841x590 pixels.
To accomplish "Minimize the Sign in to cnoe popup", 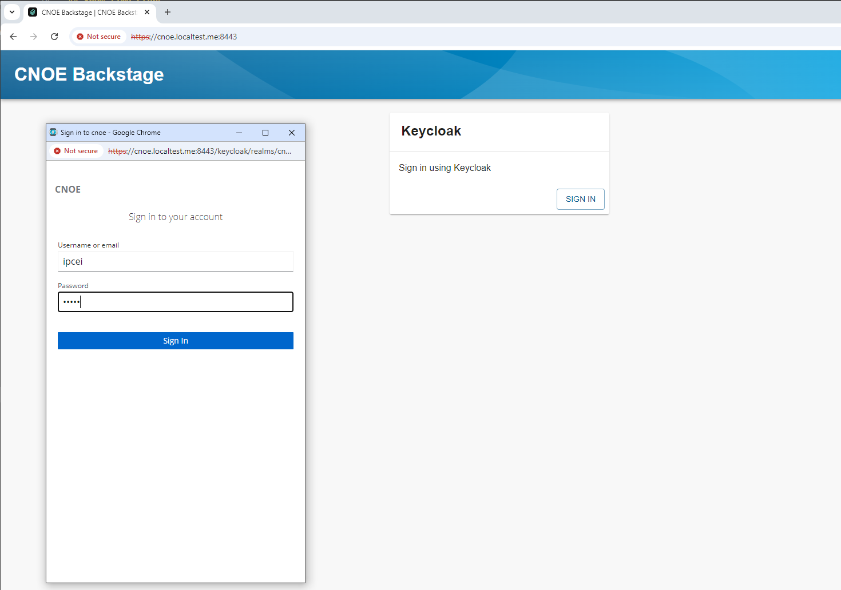I will point(239,133).
